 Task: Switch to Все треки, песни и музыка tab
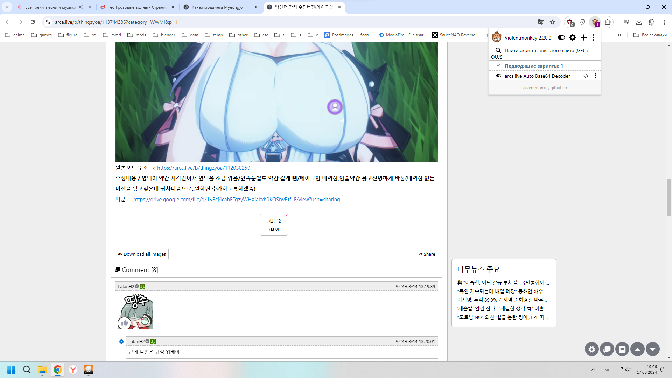click(x=50, y=7)
